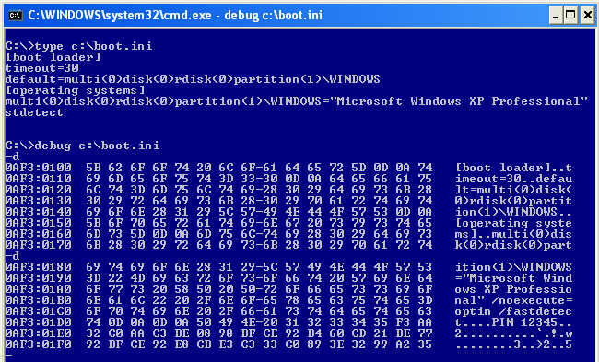
Task: Close the cmd.exe debug window
Action: click(x=588, y=16)
